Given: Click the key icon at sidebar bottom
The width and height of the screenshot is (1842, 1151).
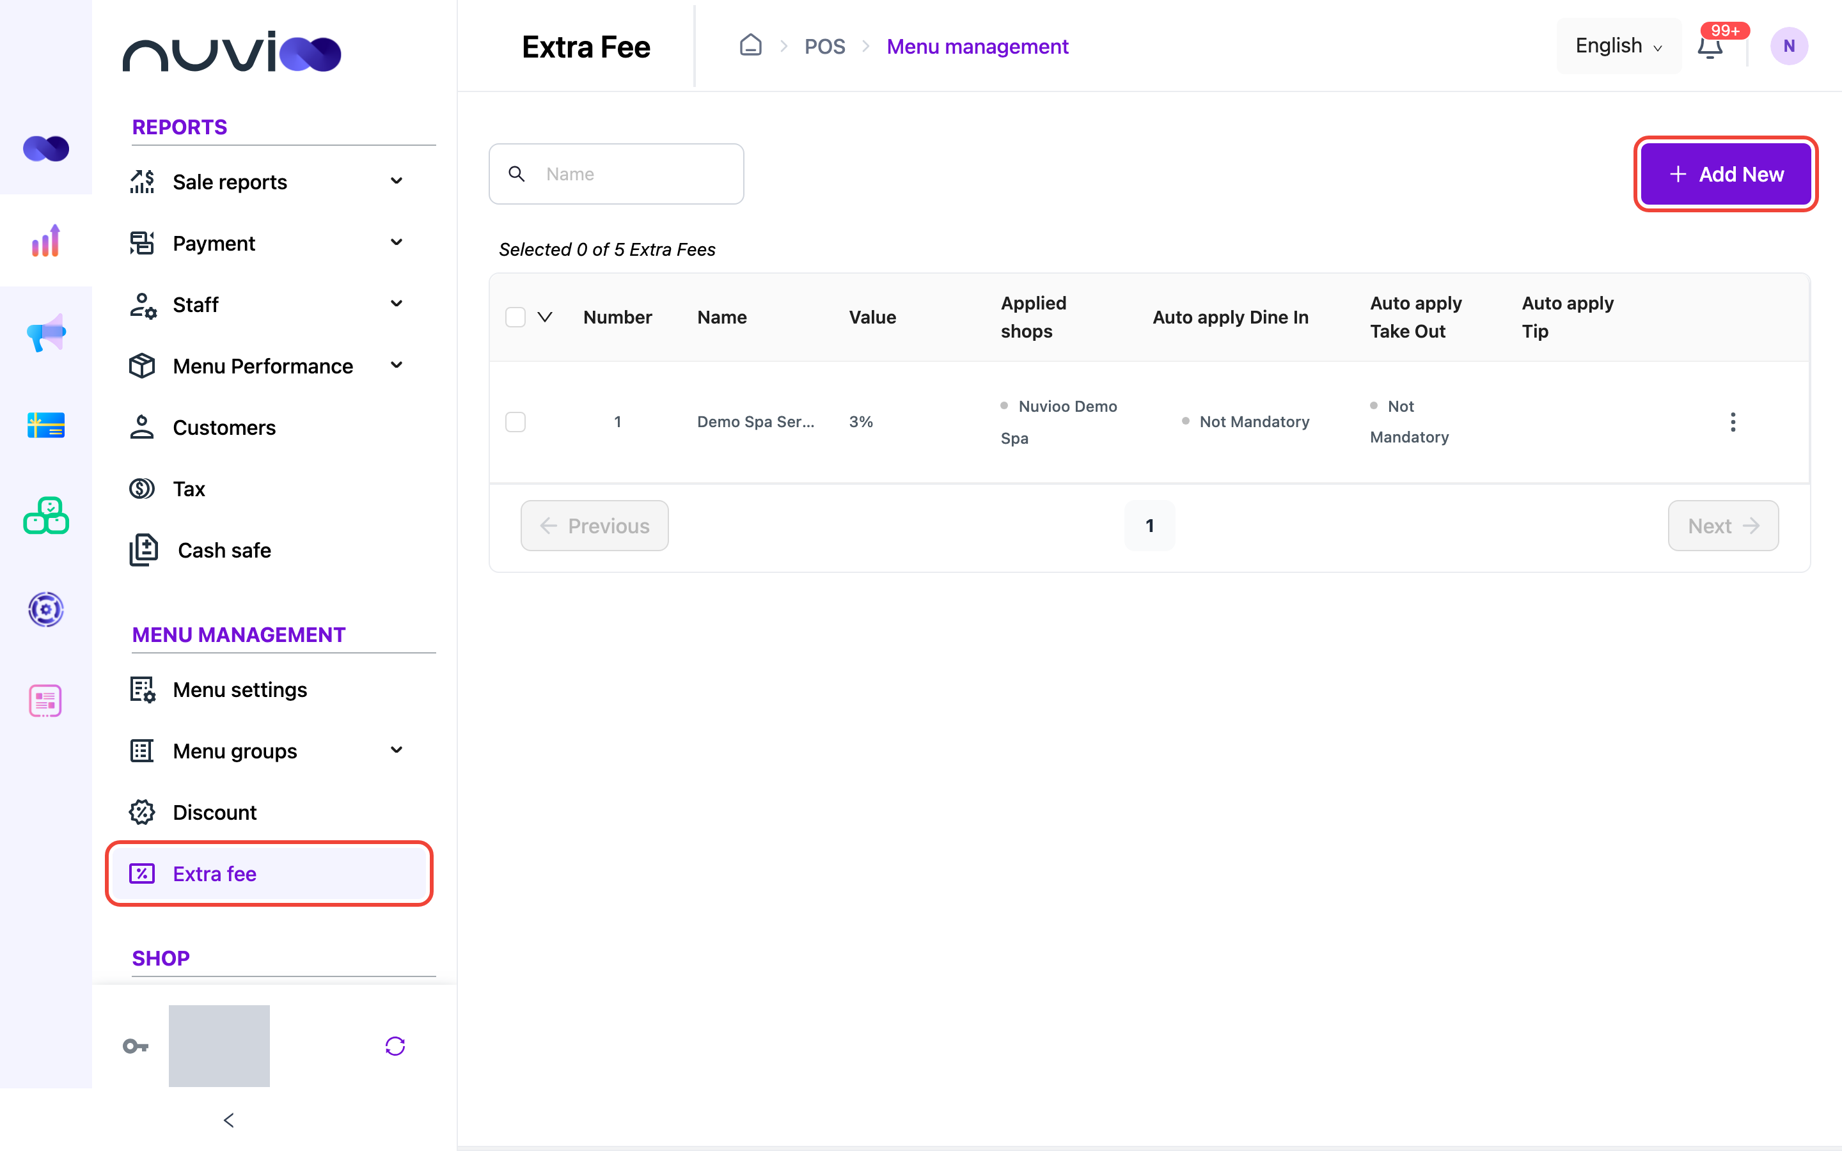Looking at the screenshot, I should [136, 1046].
